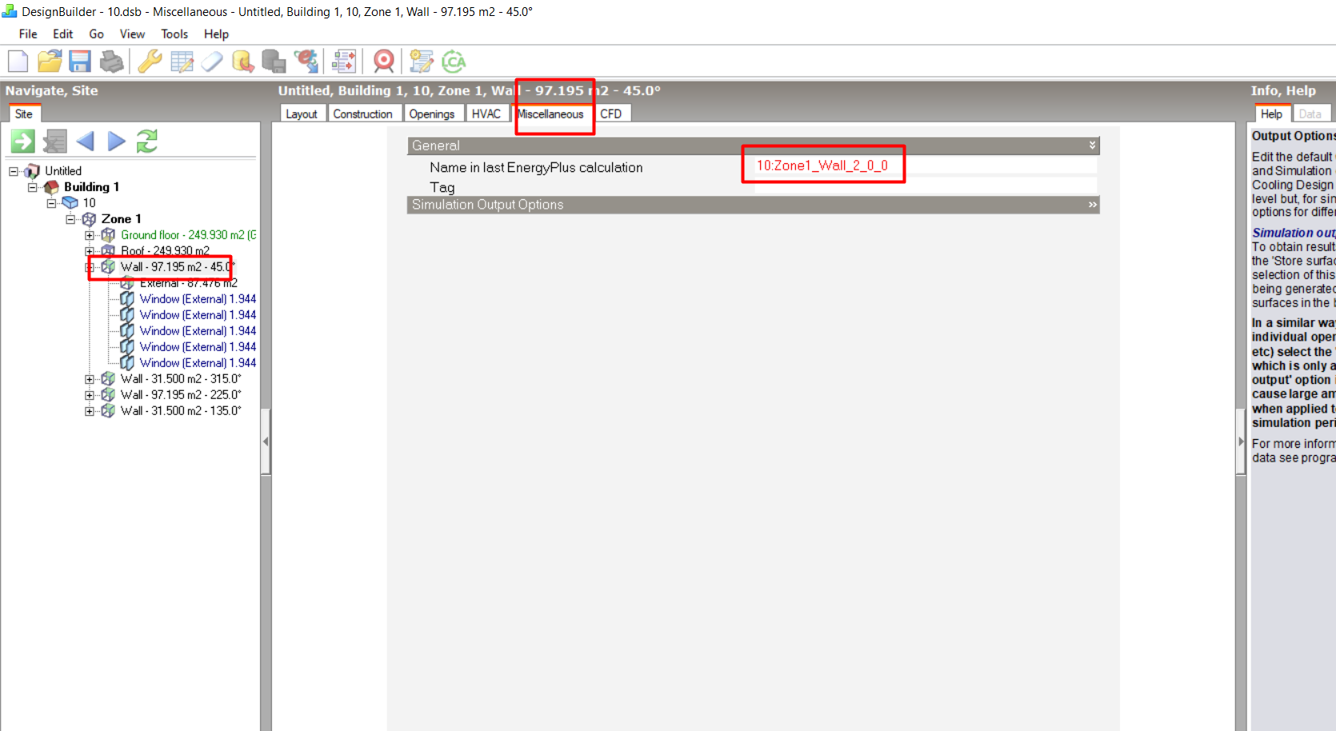Switch to the Construction tab
Screen dimensions: 1336x731
click(x=362, y=114)
